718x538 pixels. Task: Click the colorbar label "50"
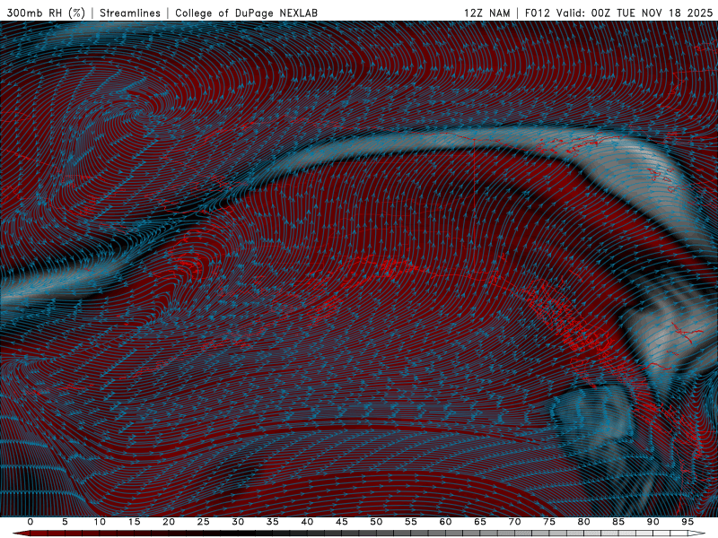click(376, 522)
